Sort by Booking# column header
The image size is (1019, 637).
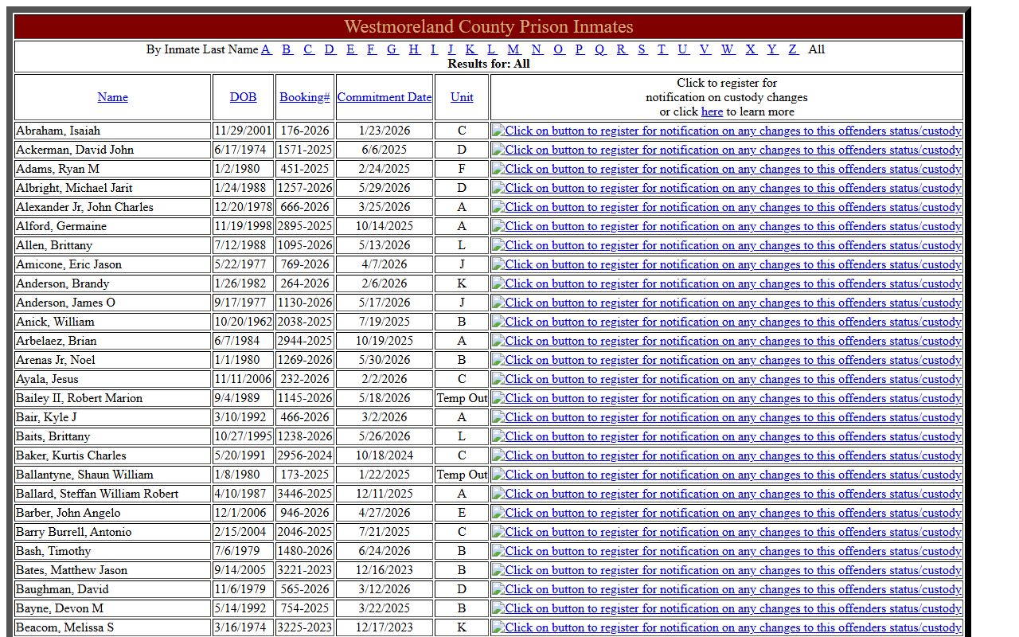(x=304, y=97)
